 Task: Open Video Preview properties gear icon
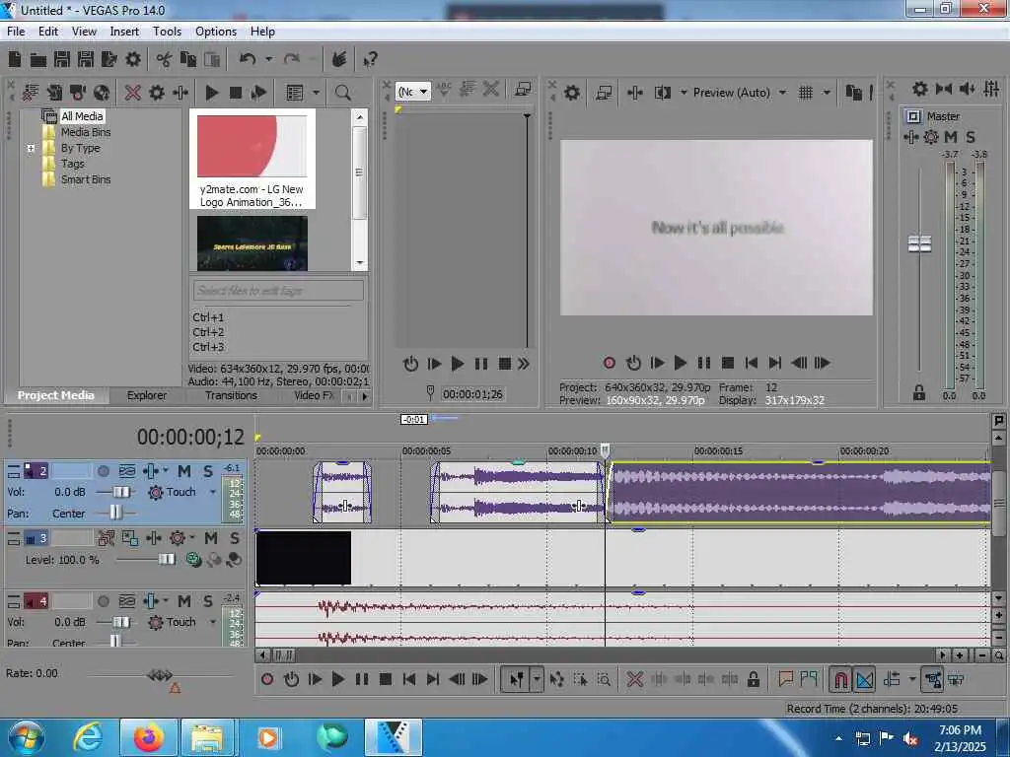(x=571, y=93)
